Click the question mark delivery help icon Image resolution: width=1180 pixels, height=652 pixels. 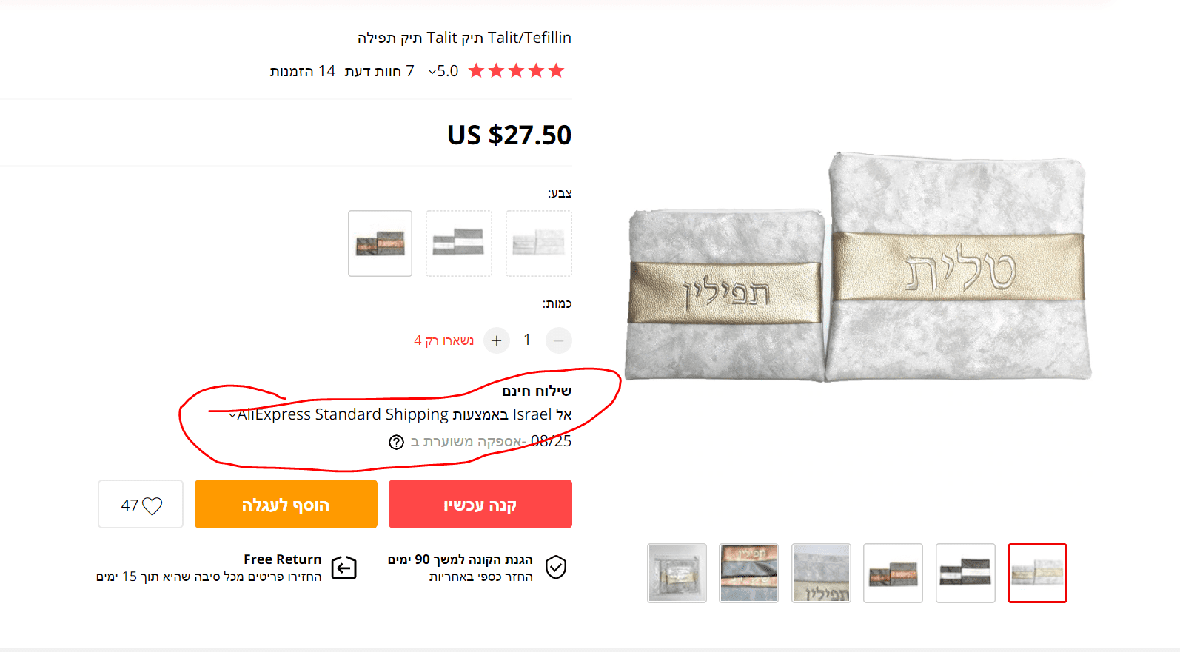(396, 442)
